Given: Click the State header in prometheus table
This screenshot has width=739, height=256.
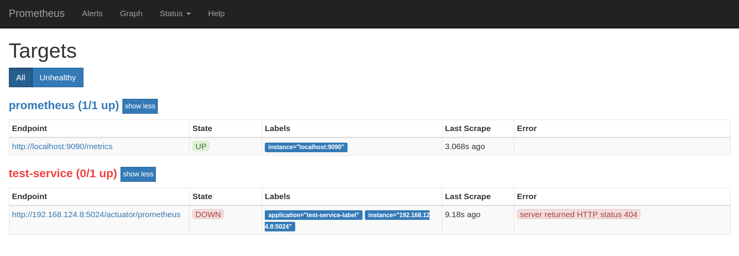Looking at the screenshot, I should (x=202, y=128).
